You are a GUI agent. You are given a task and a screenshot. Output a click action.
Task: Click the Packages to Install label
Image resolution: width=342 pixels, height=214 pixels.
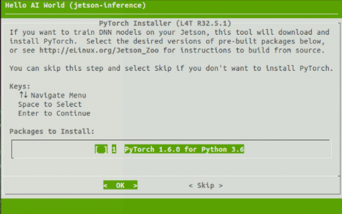click(52, 131)
